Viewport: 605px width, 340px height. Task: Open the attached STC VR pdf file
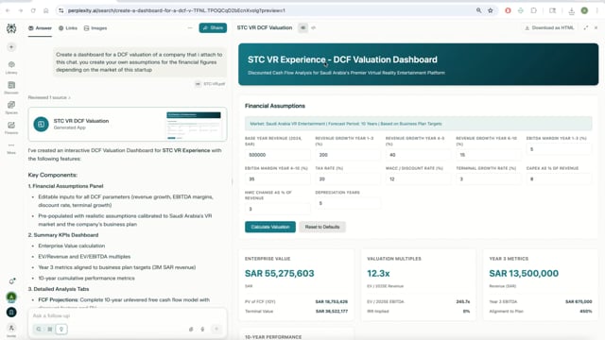click(x=210, y=84)
